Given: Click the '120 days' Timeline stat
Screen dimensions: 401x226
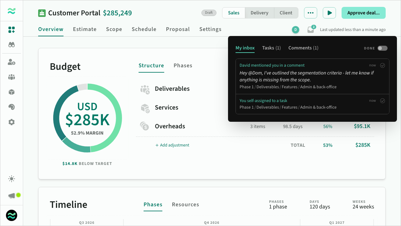Looking at the screenshot, I should [320, 207].
